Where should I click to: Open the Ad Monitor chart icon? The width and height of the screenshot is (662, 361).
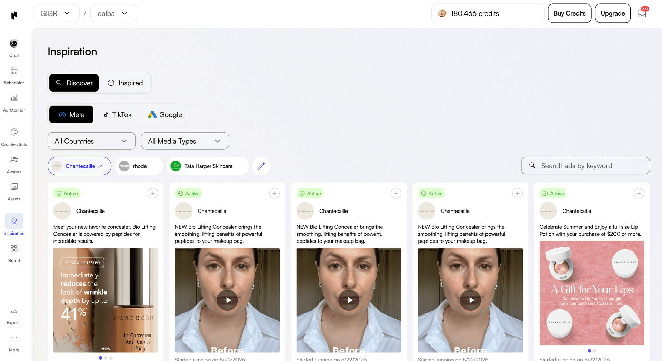pyautogui.click(x=14, y=98)
